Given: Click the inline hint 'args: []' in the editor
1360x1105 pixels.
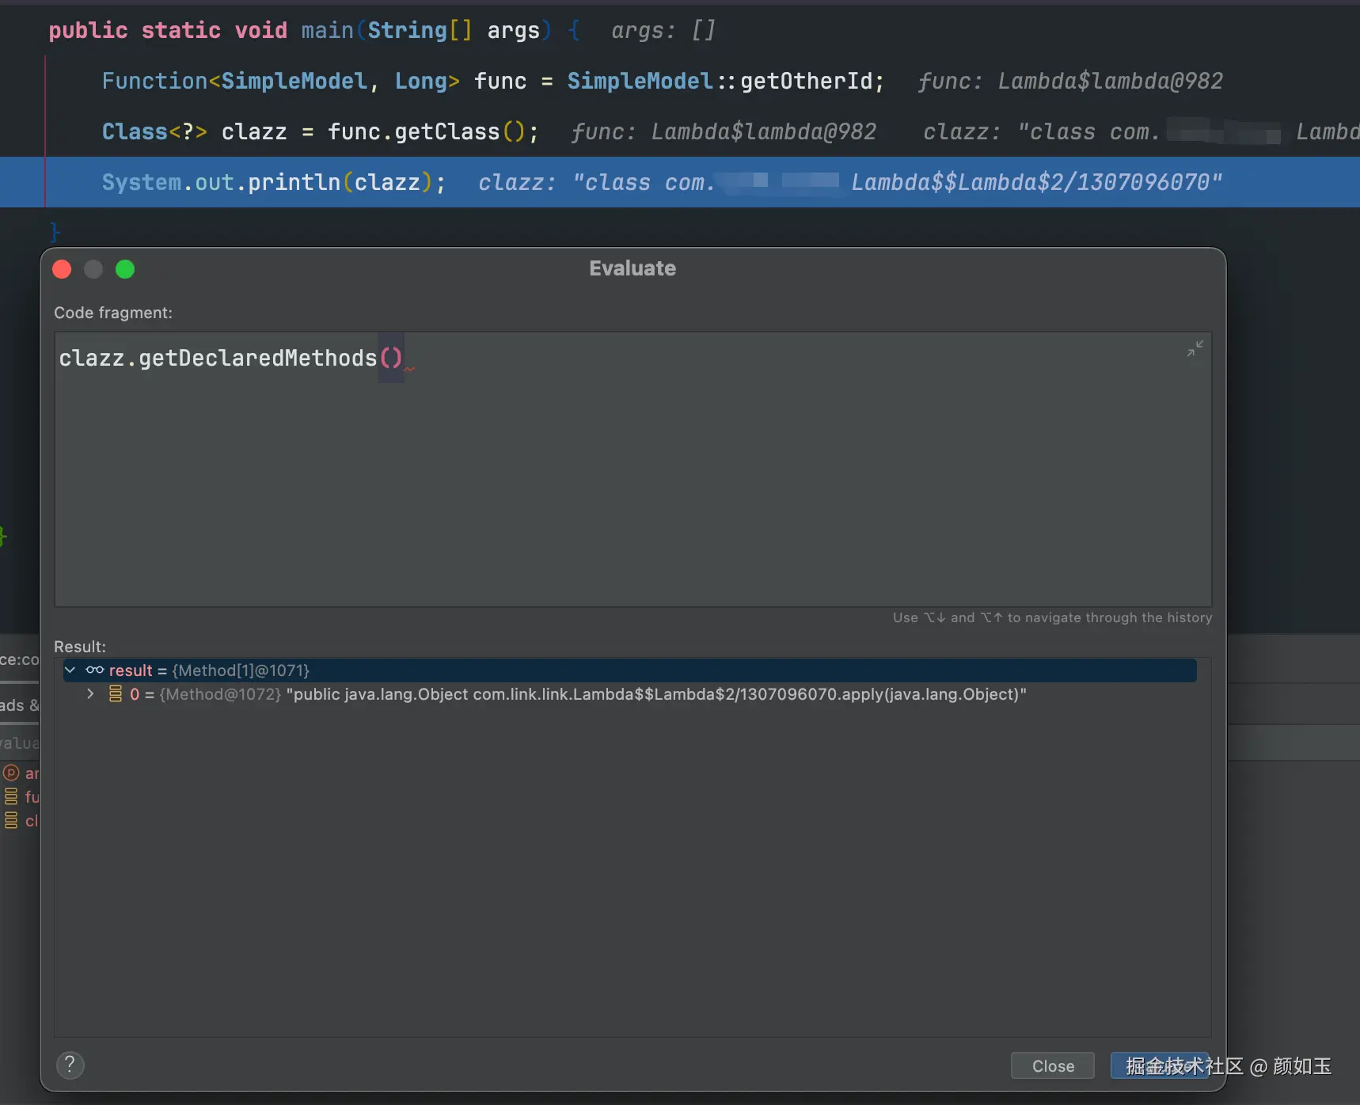Looking at the screenshot, I should pyautogui.click(x=663, y=30).
